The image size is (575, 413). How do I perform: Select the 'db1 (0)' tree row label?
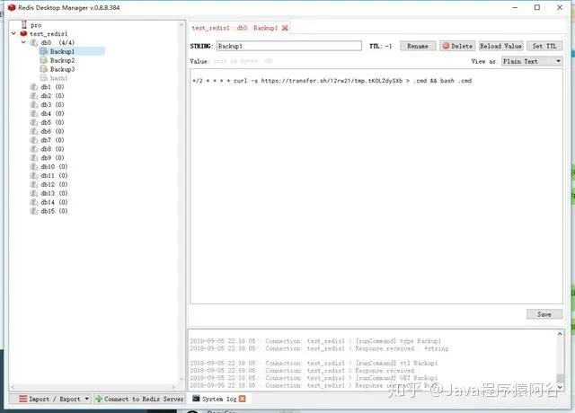coord(52,87)
